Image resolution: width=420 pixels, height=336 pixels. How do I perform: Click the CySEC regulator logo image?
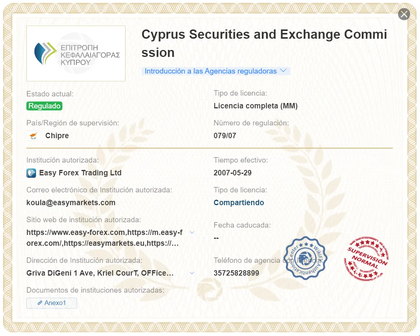tap(76, 53)
